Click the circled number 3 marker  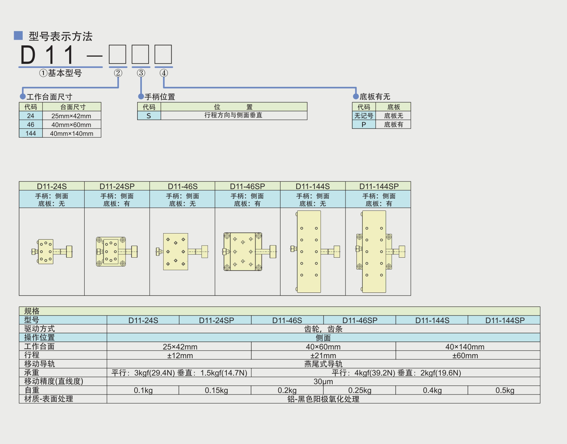141,73
